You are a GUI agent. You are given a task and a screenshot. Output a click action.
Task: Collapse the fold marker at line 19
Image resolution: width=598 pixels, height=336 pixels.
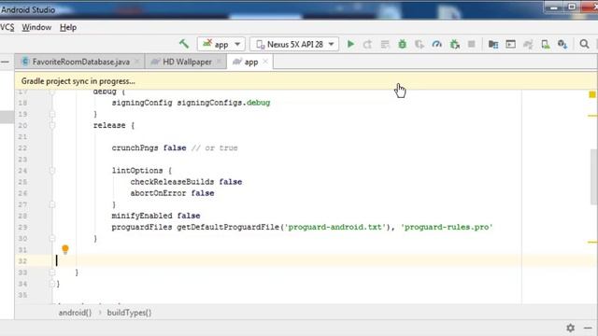pos(52,114)
